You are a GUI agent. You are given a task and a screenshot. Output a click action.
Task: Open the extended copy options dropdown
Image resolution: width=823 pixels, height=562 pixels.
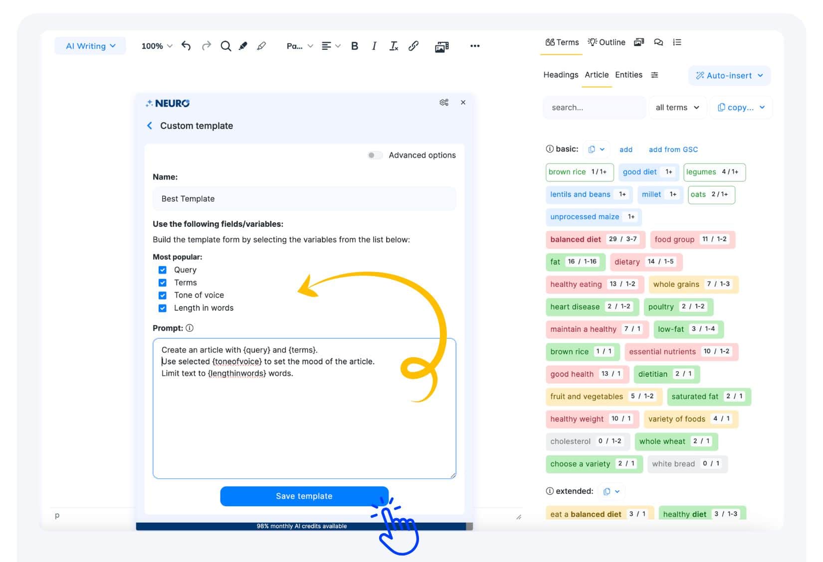[x=611, y=492]
